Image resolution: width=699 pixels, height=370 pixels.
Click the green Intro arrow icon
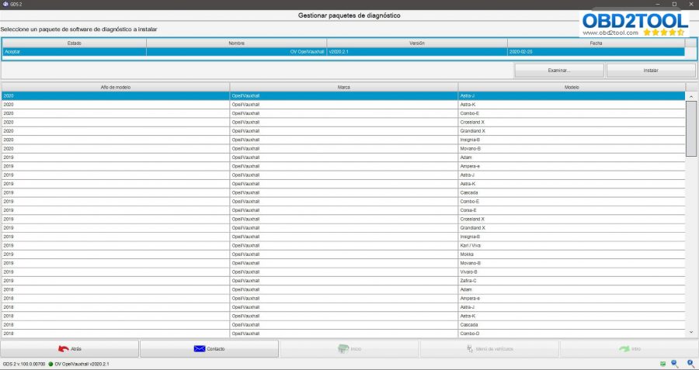point(624,349)
